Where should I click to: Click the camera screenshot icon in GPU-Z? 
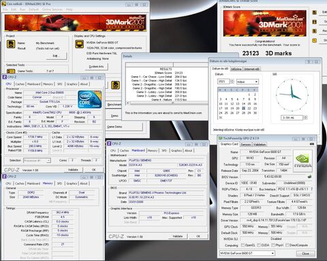(x=312, y=144)
